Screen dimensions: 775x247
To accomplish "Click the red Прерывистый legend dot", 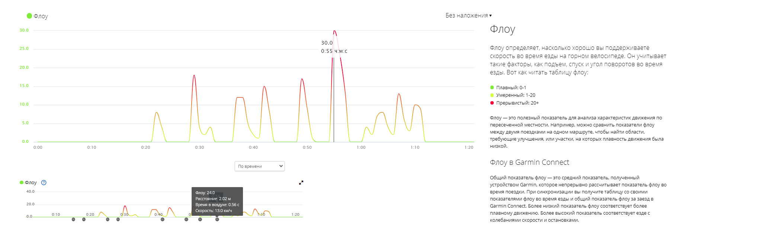I will [492, 103].
